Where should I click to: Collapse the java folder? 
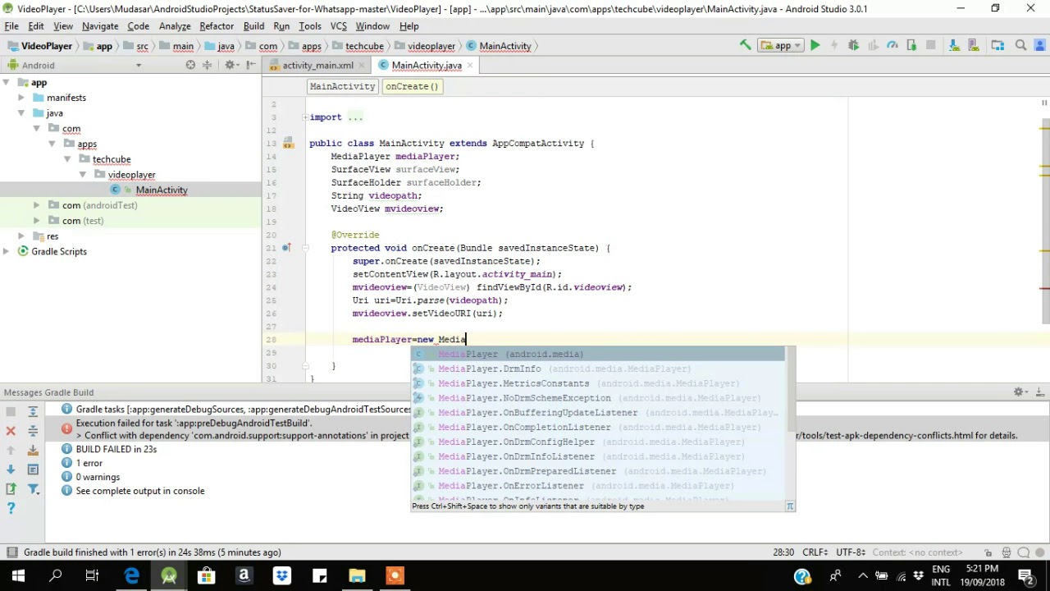[x=21, y=113]
